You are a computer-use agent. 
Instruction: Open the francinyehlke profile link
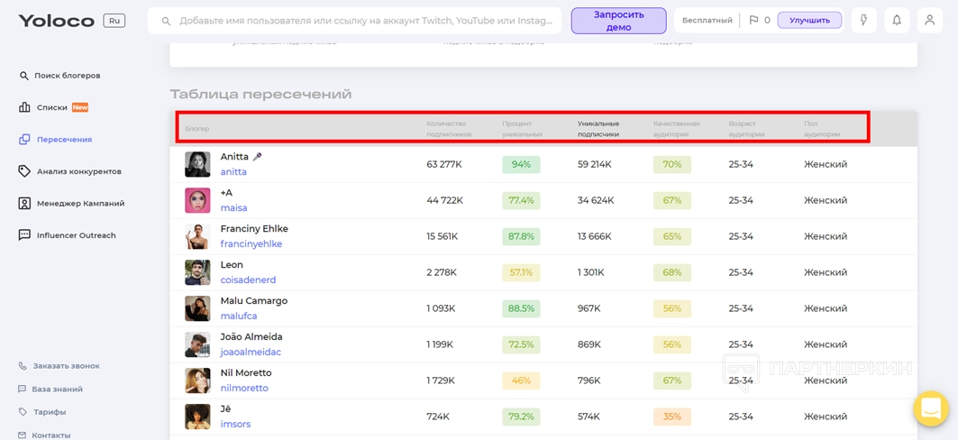[x=251, y=244]
